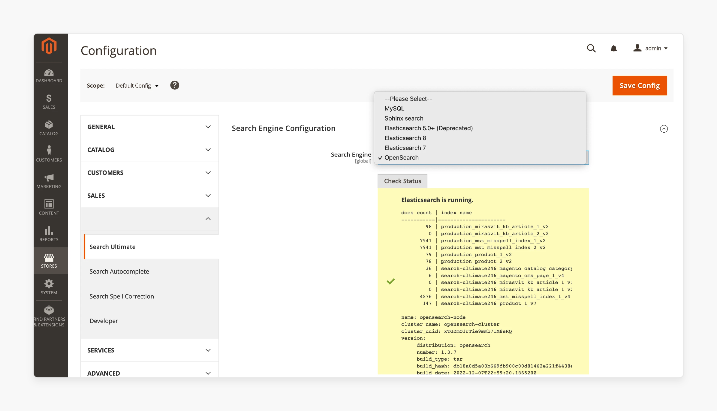
Task: Click 'production_mst_misspell_index_1_v2' index row
Action: click(483, 240)
